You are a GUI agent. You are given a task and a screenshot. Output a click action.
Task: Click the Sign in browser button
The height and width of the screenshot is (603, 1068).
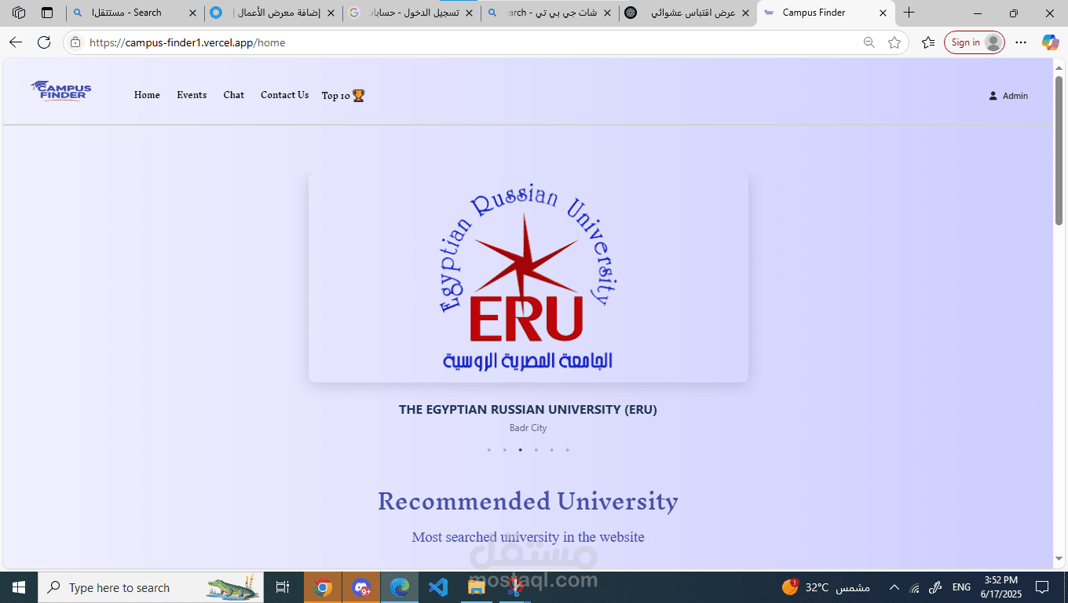(974, 42)
